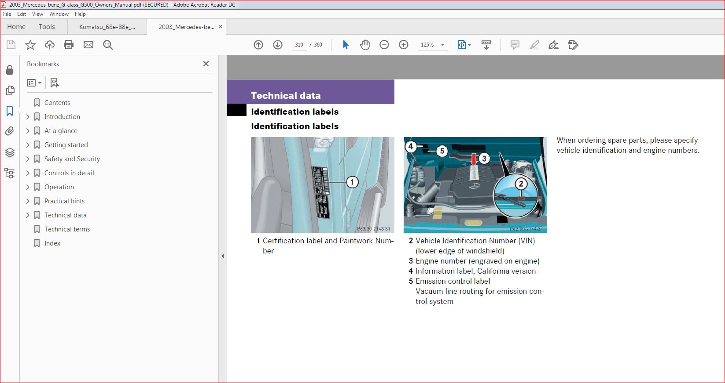Open the zoom level 125% dropdown

[442, 45]
